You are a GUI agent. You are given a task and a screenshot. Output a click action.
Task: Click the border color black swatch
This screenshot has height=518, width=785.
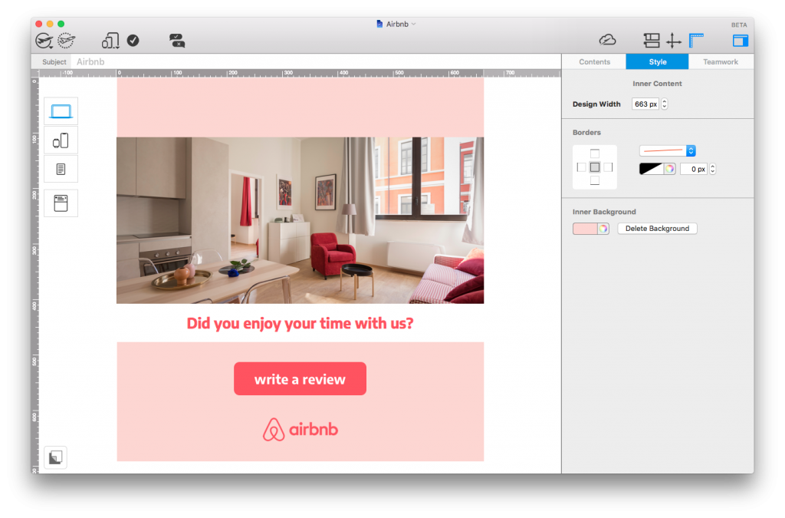pos(652,169)
